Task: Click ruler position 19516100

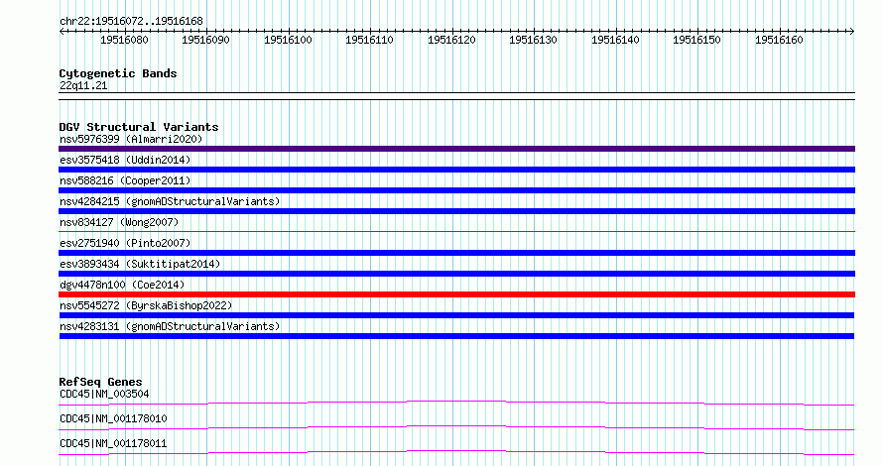Action: pos(289,40)
